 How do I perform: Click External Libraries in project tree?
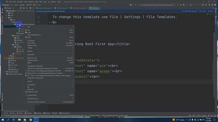(x=13, y=72)
